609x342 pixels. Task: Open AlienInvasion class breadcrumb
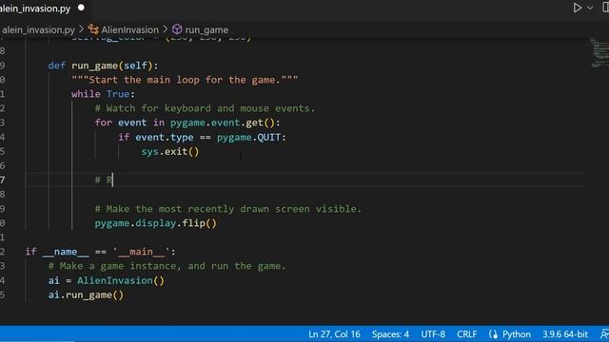pos(129,29)
